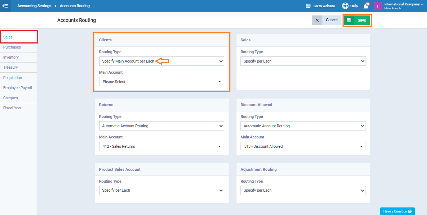Switch to the Purchases tab

pos(12,47)
